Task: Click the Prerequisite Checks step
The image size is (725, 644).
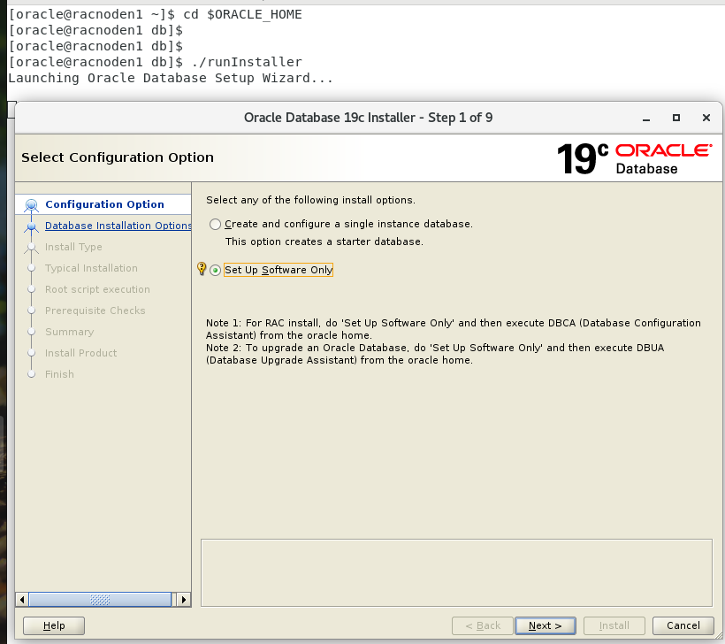Action: 95,310
